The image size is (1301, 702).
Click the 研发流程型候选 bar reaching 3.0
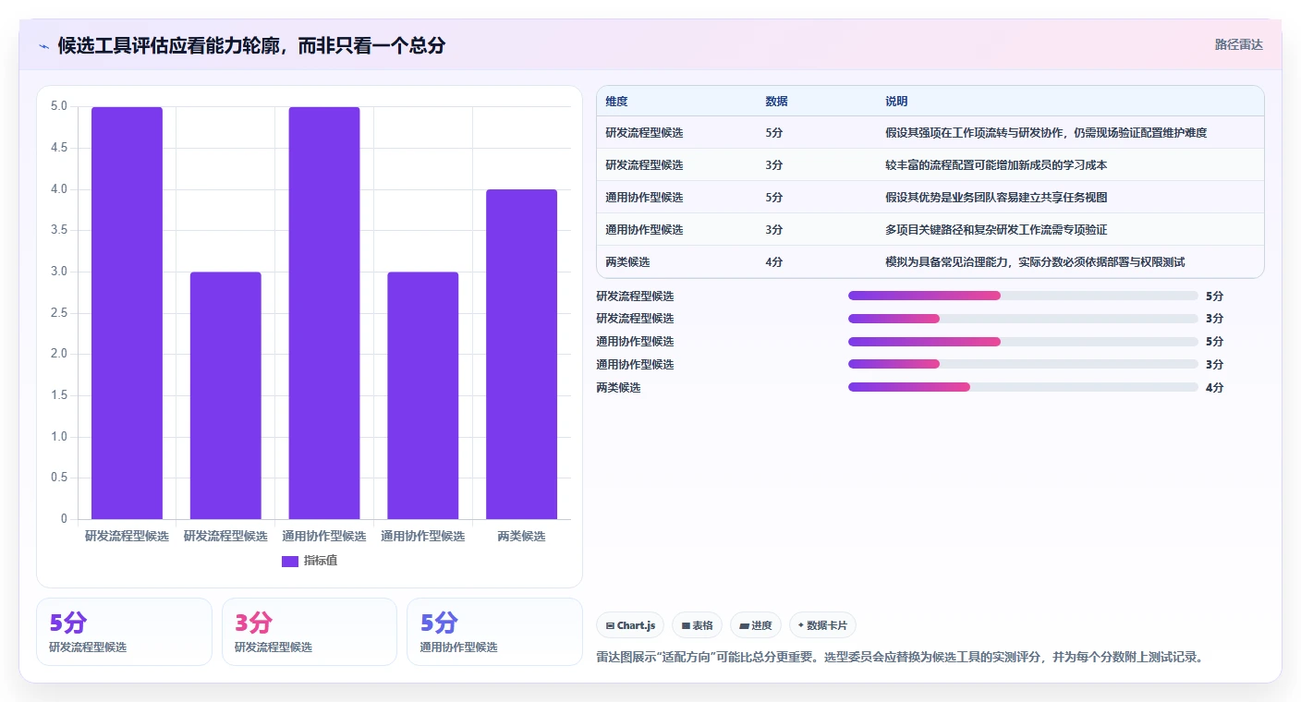point(225,395)
